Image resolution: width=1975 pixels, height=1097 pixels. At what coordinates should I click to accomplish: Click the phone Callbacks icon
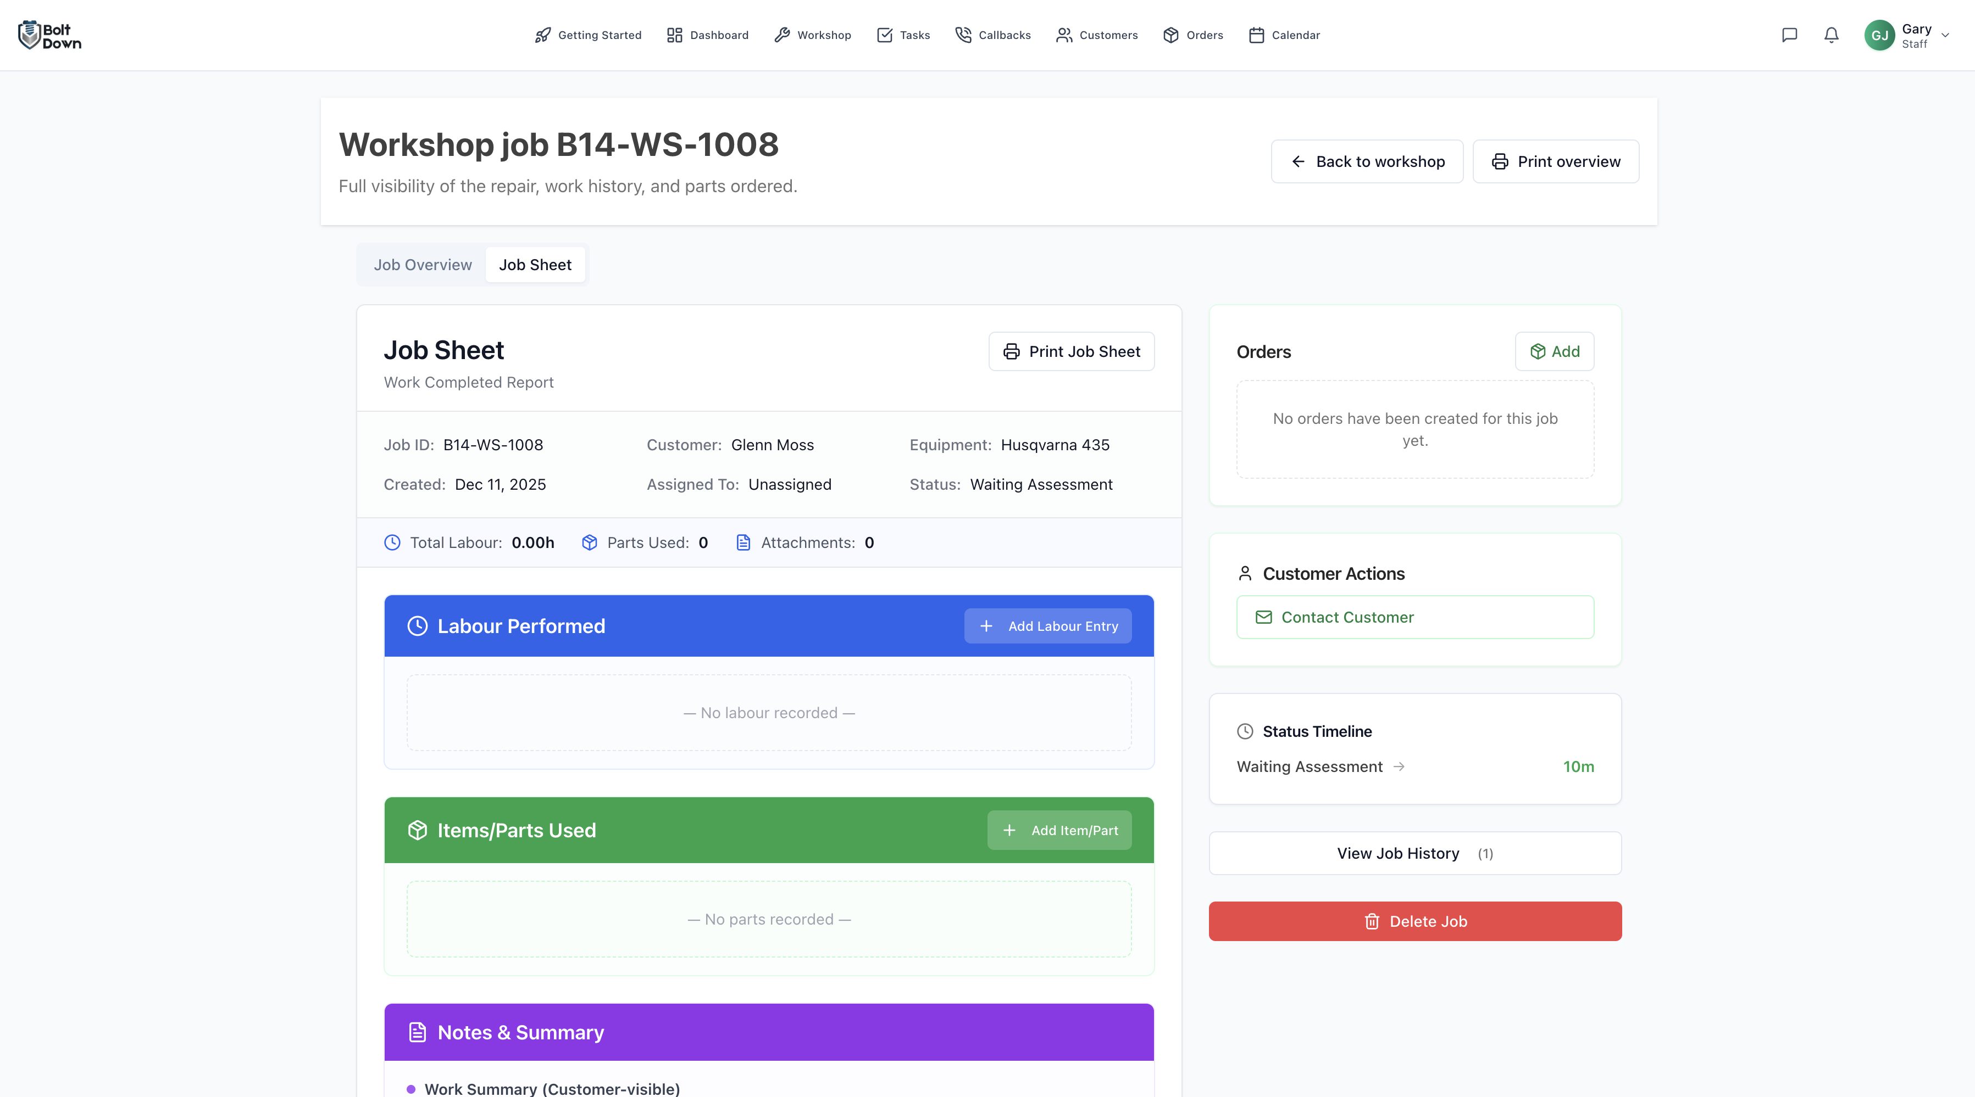963,35
